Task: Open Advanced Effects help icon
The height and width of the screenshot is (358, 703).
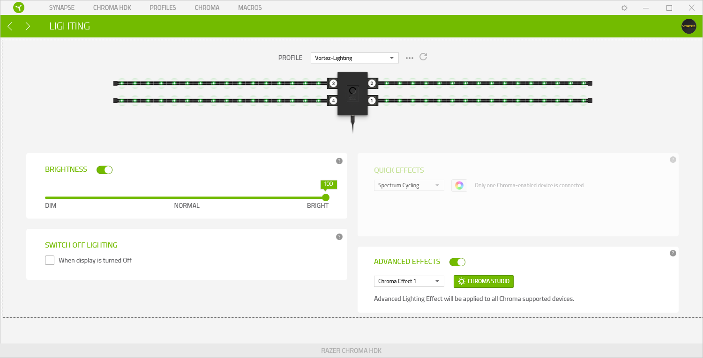Action: (x=673, y=253)
